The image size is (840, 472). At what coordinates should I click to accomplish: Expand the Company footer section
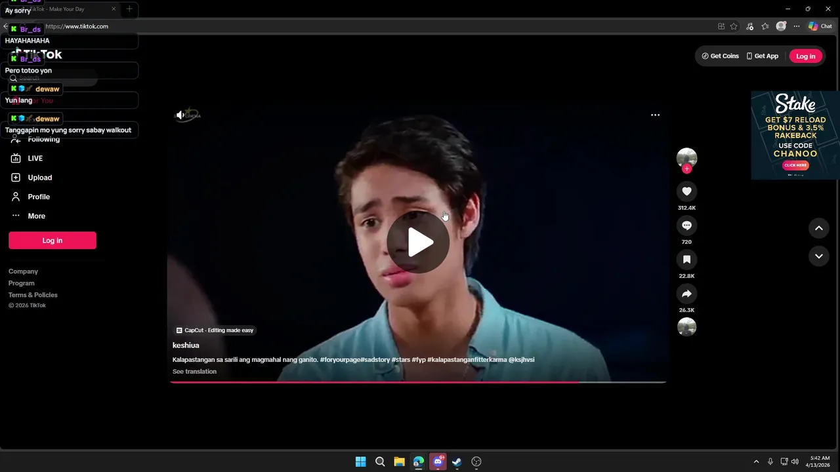pyautogui.click(x=23, y=271)
